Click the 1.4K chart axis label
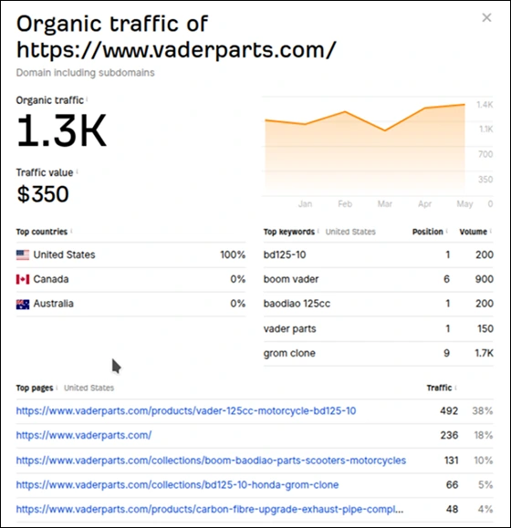 coord(485,105)
